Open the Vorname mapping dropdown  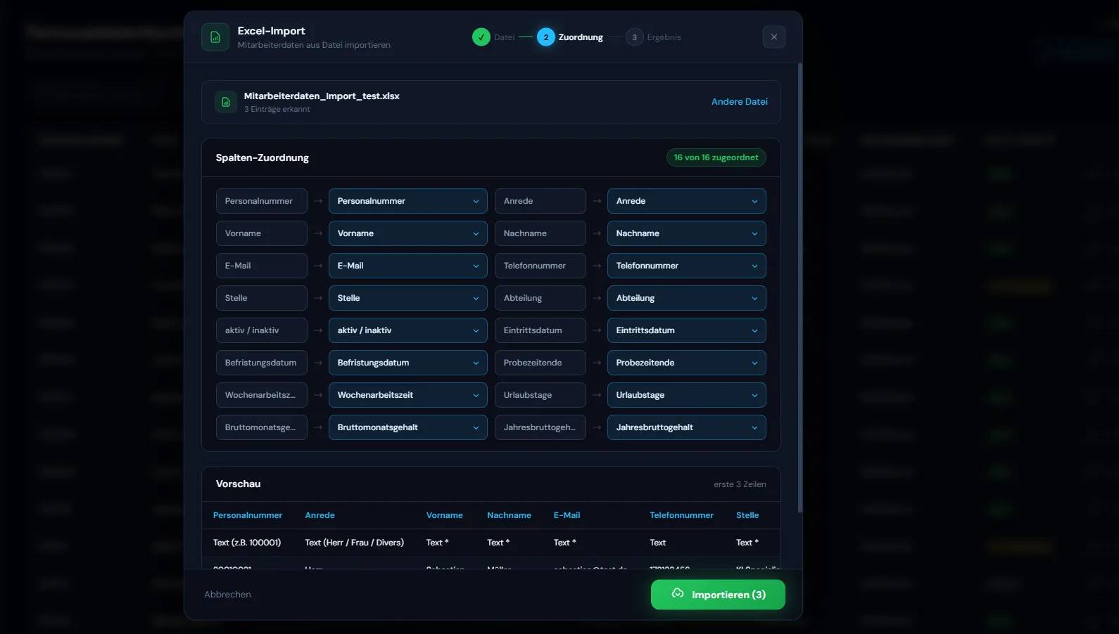407,233
